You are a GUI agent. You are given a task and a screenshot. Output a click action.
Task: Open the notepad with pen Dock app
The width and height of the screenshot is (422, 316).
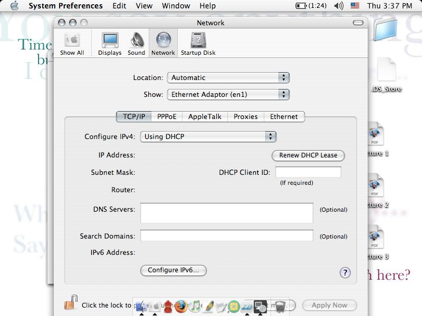221,307
